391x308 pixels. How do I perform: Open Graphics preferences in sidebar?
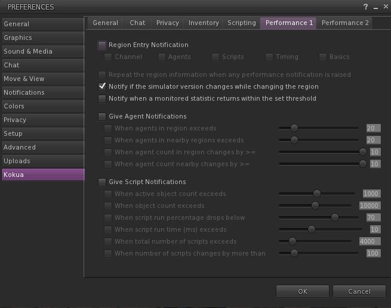tap(42, 38)
